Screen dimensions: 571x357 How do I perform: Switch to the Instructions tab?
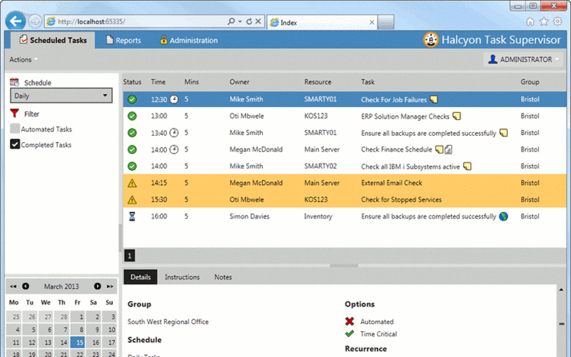point(182,277)
